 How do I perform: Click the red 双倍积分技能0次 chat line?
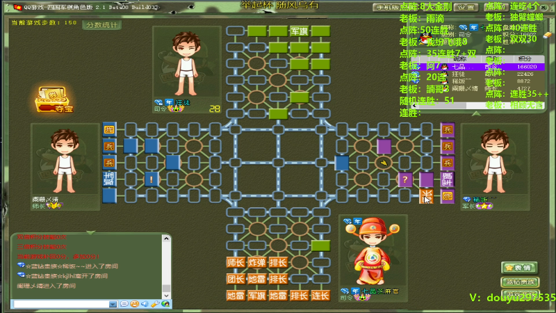click(x=42, y=236)
